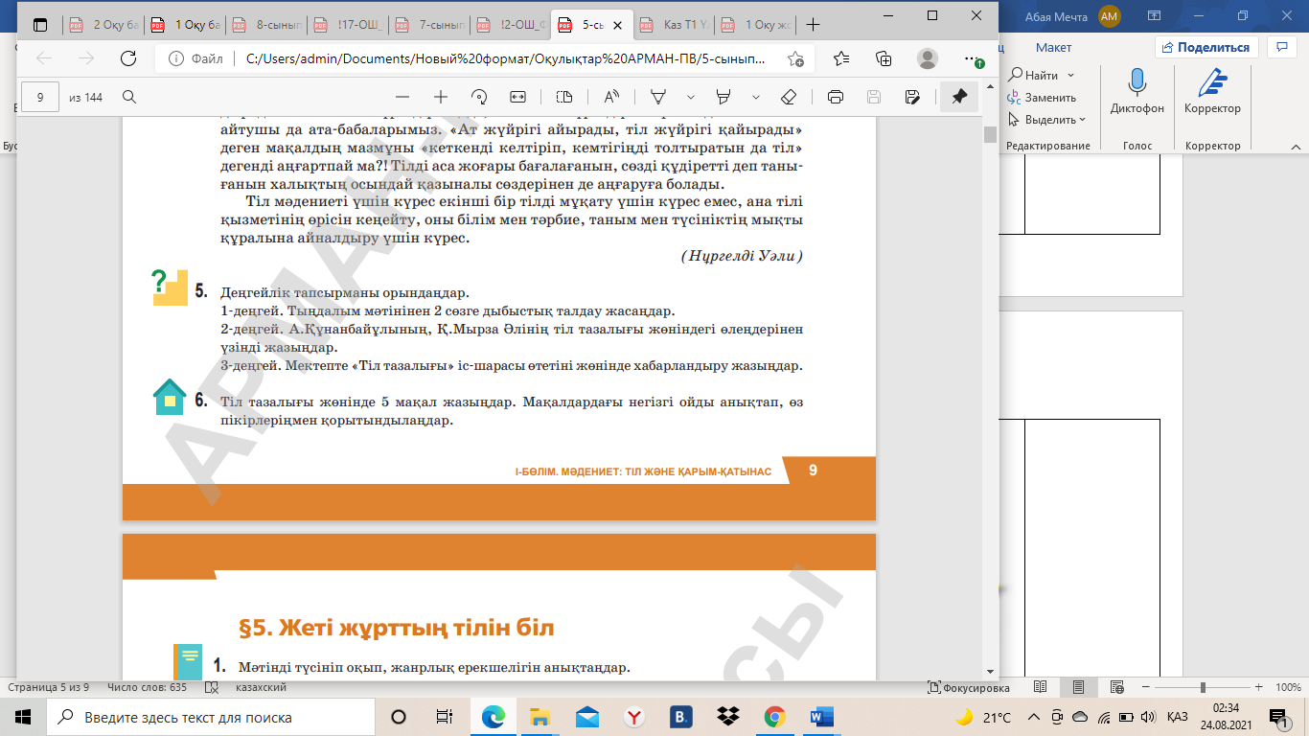1309x736 pixels.
Task: Click Word zoom level 100%
Action: [x=1288, y=687]
